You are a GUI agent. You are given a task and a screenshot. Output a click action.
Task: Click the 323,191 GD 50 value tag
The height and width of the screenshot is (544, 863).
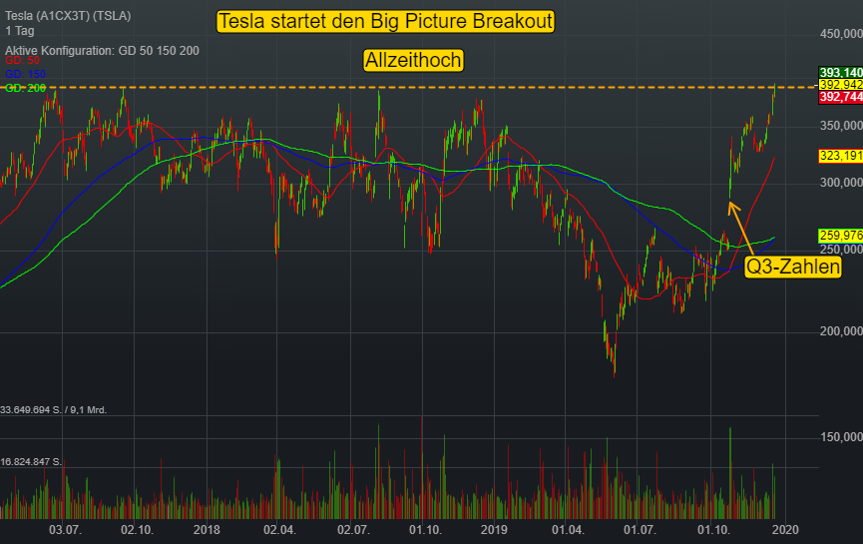(840, 156)
